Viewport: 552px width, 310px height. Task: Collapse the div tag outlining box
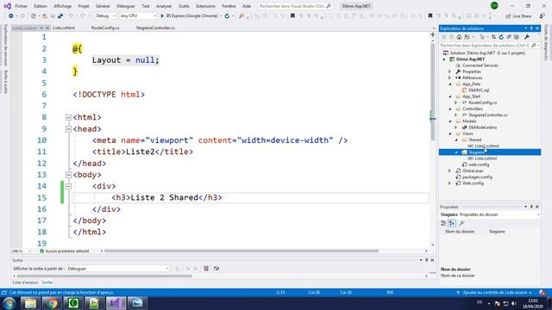point(69,186)
